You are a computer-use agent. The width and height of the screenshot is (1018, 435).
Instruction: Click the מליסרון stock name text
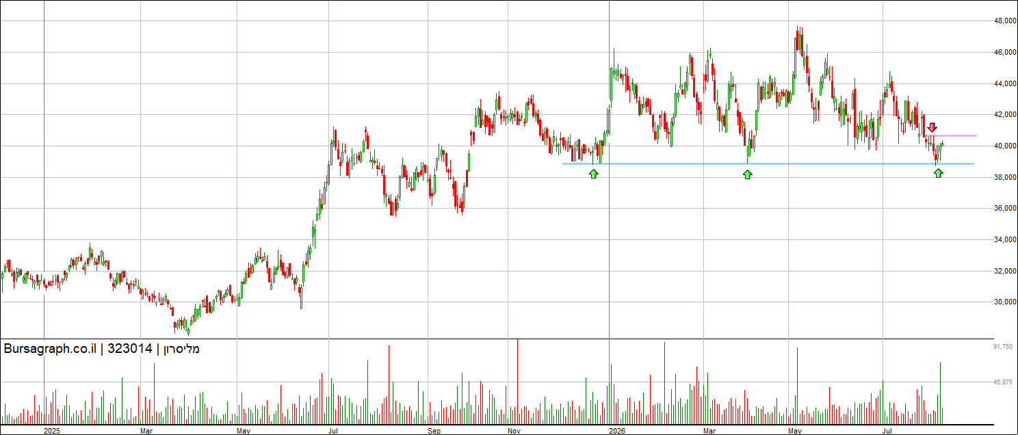[181, 349]
